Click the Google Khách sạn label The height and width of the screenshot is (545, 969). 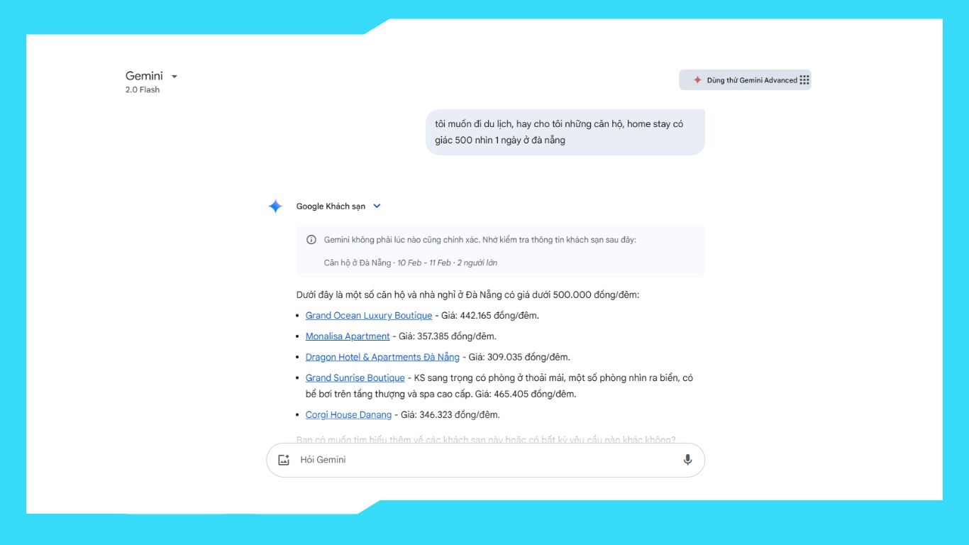[x=331, y=207]
